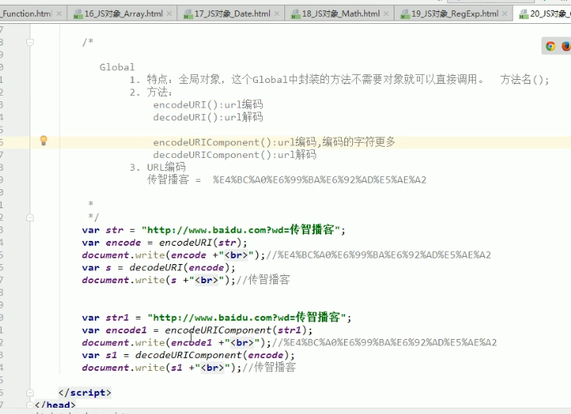
Task: Switch to the 16_JS对象_Array.html tab
Action: click(x=123, y=14)
